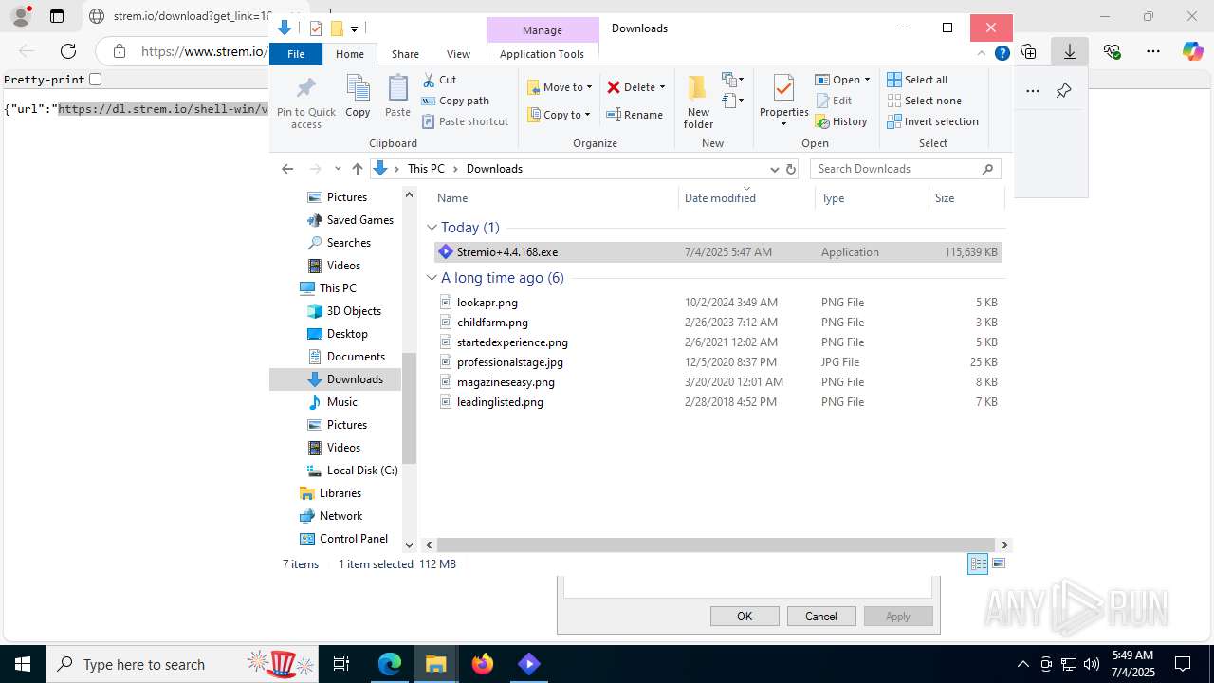
Task: Click Edit in Open group
Action: point(832,101)
